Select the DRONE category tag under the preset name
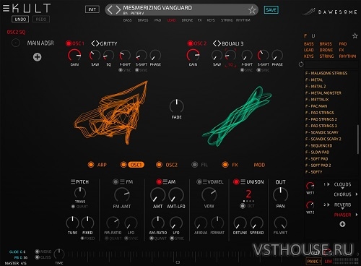The width and height of the screenshot is (361, 266). pos(187,20)
